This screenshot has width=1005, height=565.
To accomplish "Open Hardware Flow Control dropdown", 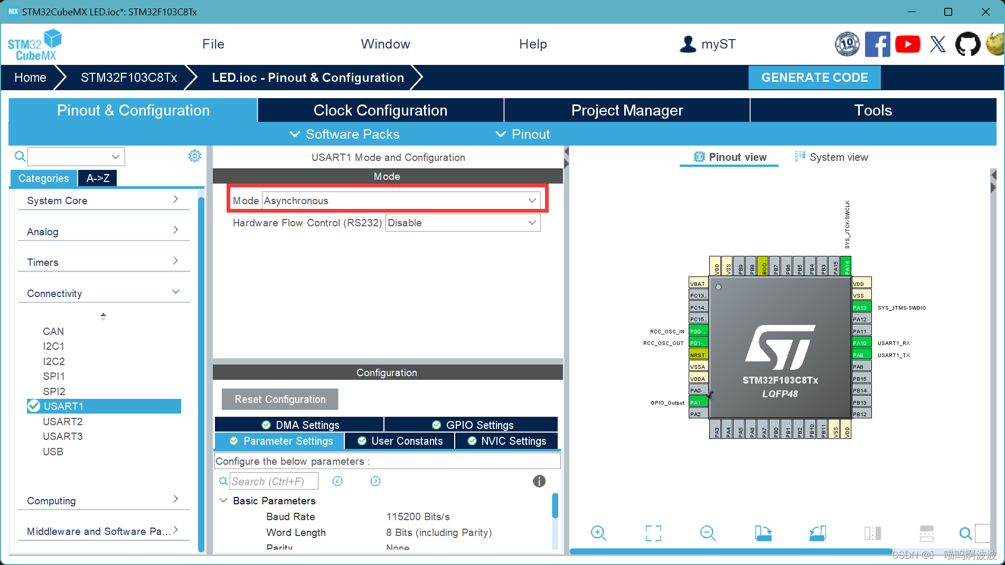I will pyautogui.click(x=463, y=223).
